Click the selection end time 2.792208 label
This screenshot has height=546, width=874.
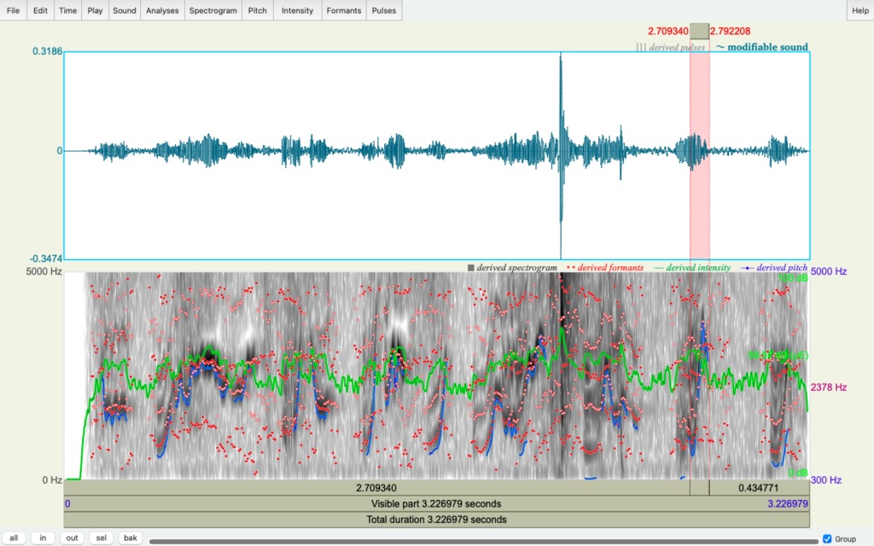[731, 32]
